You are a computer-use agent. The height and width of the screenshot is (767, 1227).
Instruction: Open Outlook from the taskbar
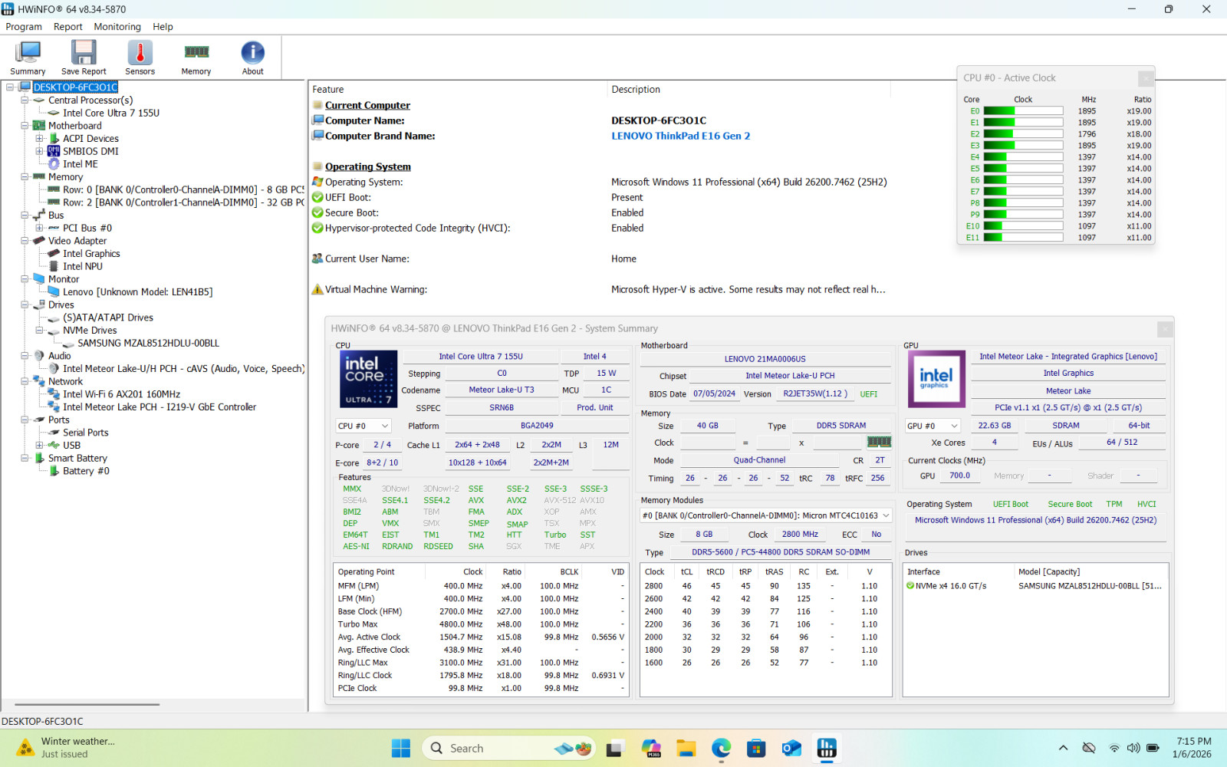click(791, 748)
